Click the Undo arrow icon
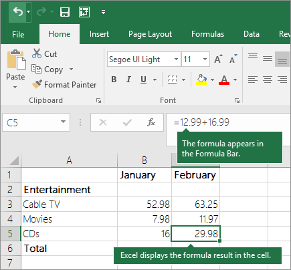The width and height of the screenshot is (291, 270). tap(18, 11)
